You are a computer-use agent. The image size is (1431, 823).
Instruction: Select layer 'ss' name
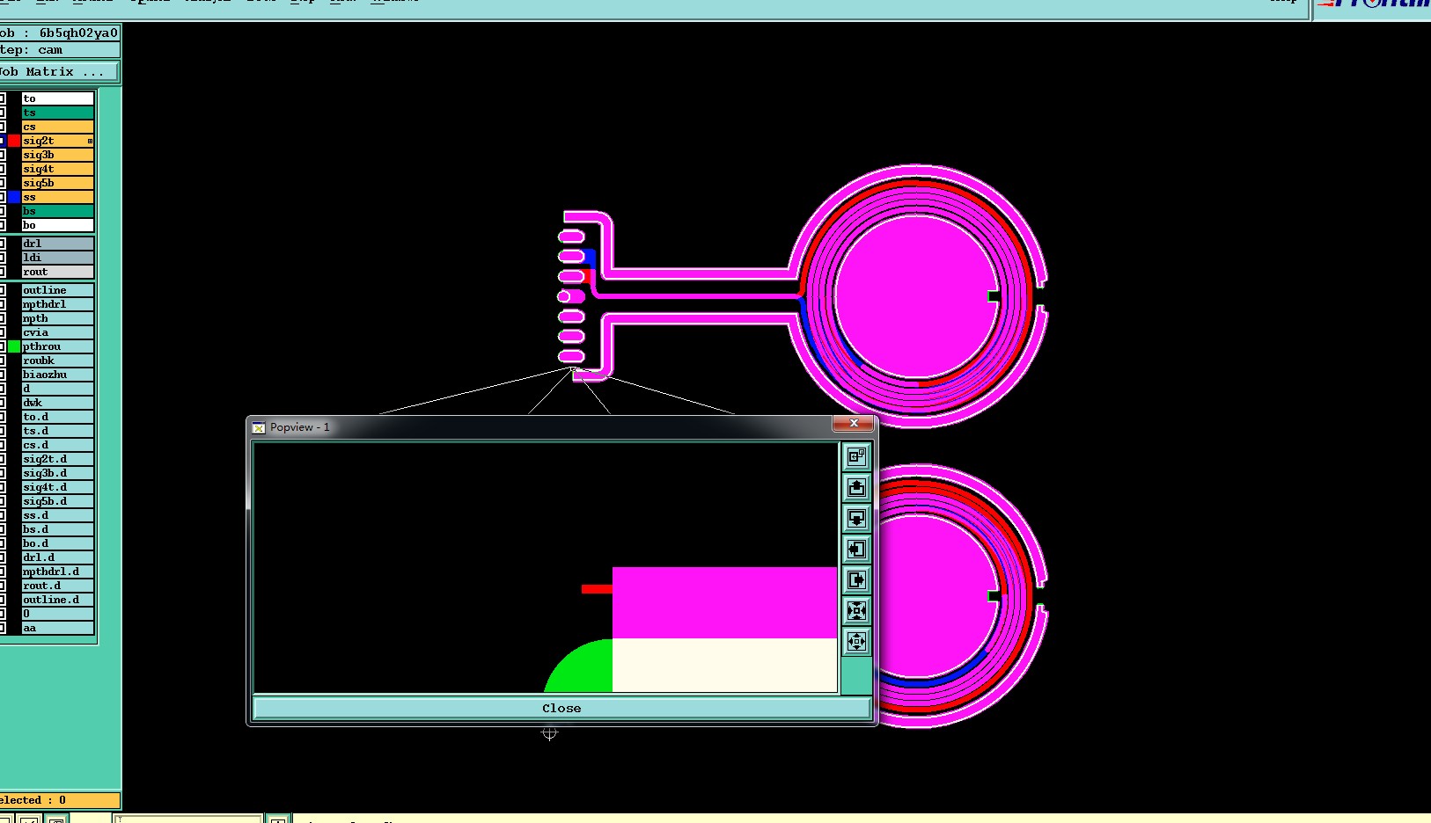tap(57, 197)
